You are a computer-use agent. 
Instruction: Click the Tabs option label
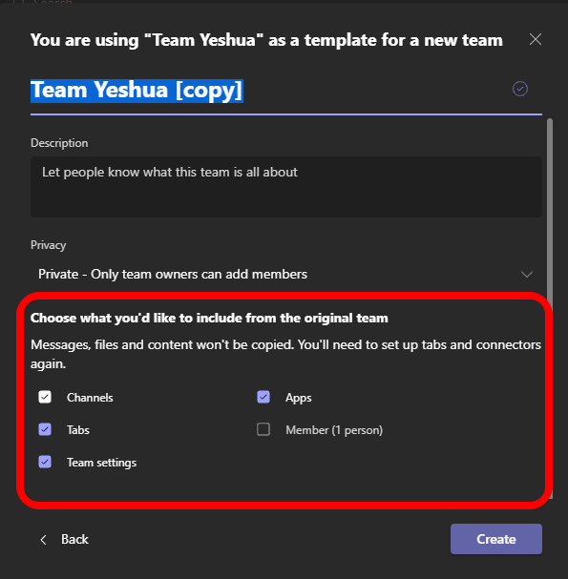[78, 430]
